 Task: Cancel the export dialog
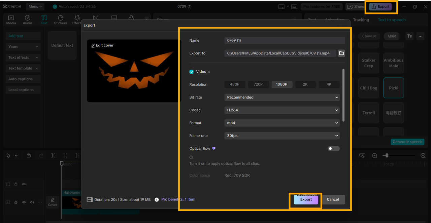(x=333, y=199)
